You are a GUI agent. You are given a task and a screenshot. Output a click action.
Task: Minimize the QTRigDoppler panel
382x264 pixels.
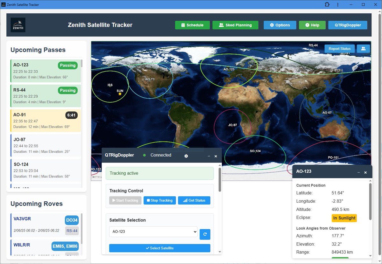tap(209, 156)
